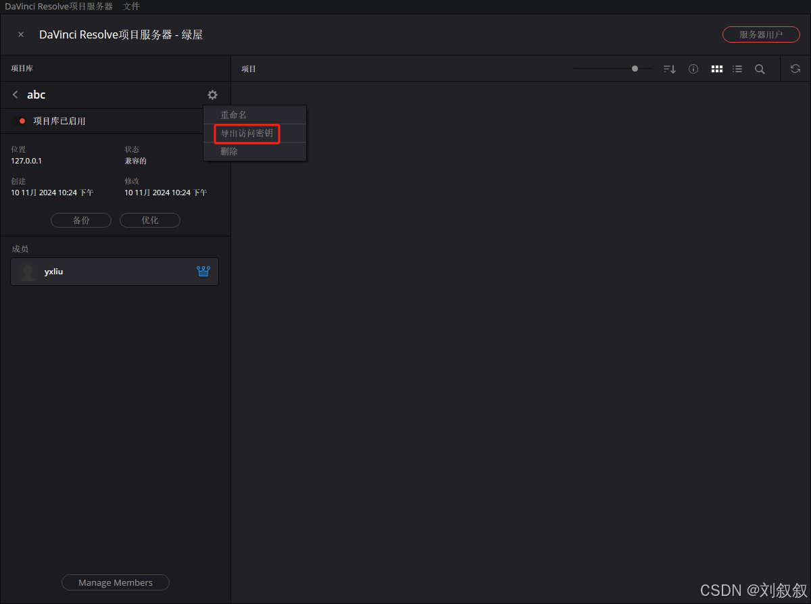The width and height of the screenshot is (811, 604).
Task: Collapse back to project library list
Action: [x=14, y=95]
